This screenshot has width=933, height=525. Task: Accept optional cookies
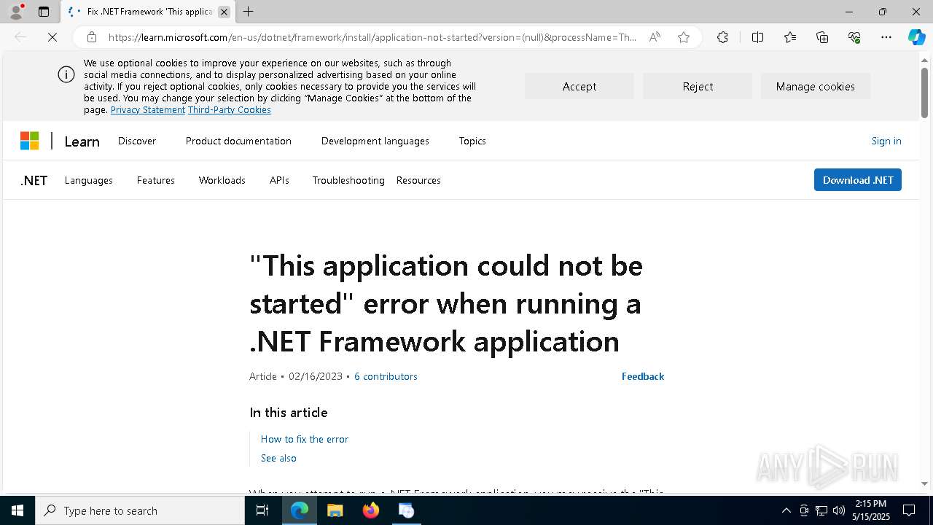[579, 86]
